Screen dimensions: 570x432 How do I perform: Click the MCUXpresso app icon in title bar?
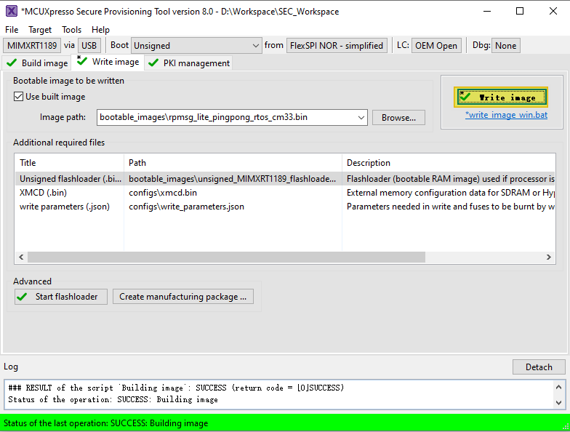pos(12,11)
